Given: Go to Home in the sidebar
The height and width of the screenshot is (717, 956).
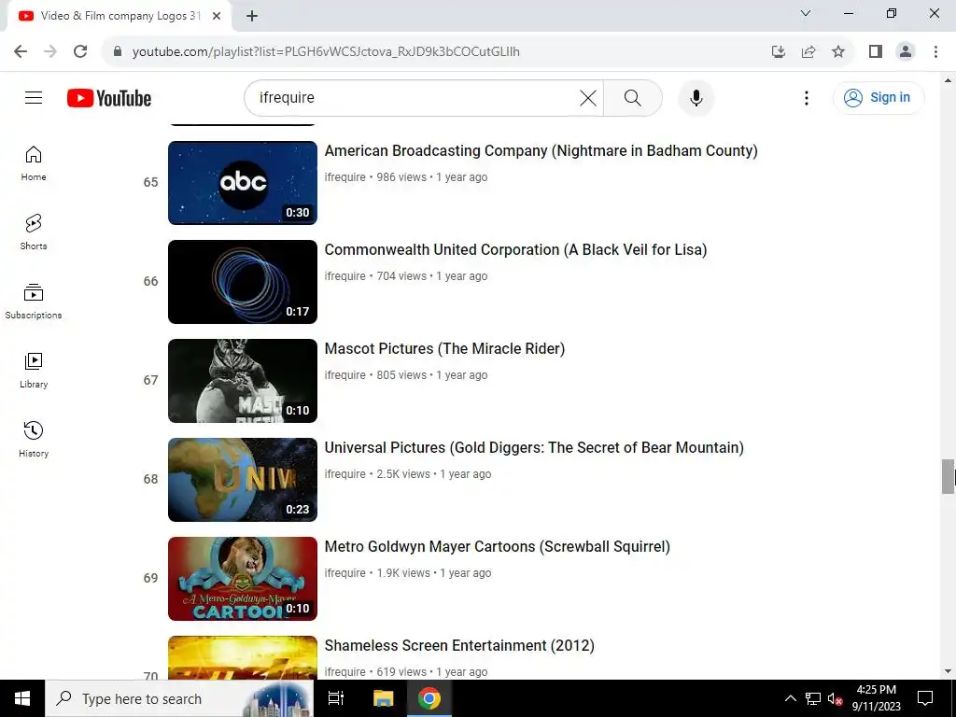Looking at the screenshot, I should click(x=34, y=163).
